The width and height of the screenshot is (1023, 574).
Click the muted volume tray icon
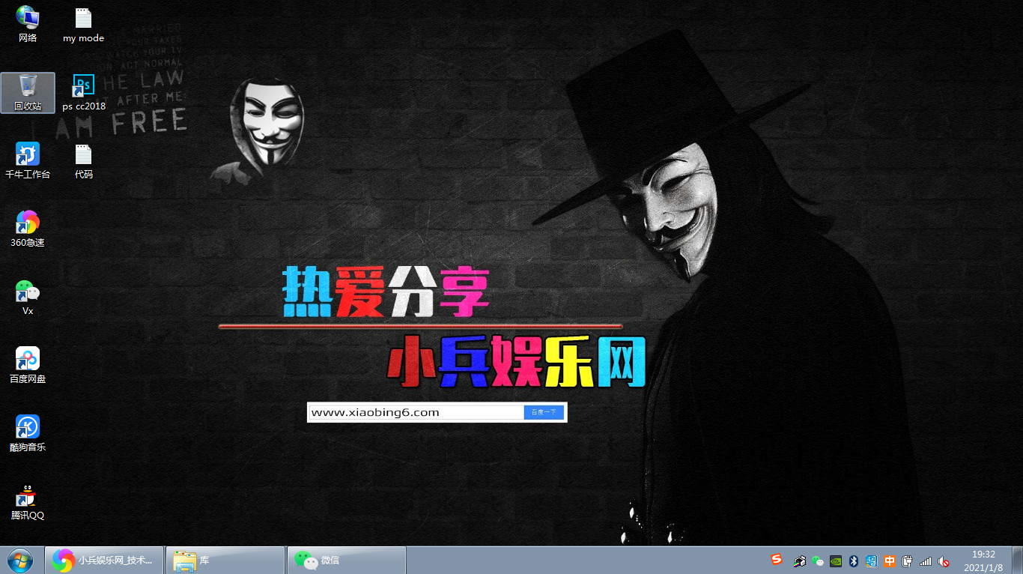coord(944,561)
